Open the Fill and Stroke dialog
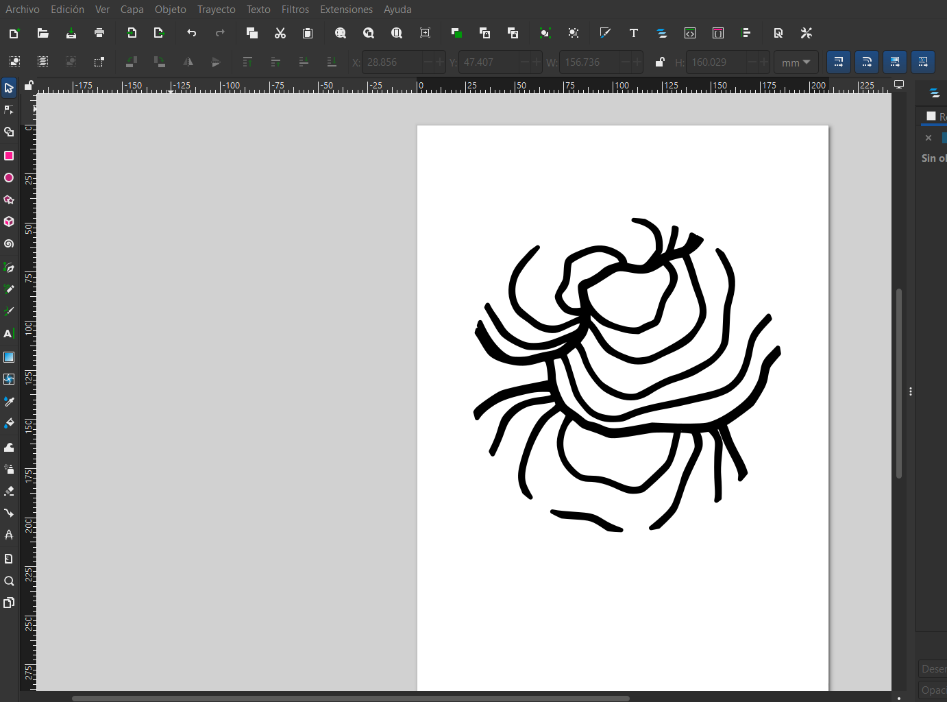The height and width of the screenshot is (702, 947). (605, 33)
